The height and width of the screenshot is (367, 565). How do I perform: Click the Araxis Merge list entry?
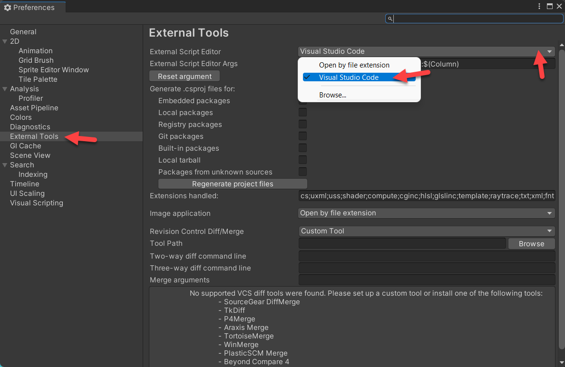(x=246, y=328)
